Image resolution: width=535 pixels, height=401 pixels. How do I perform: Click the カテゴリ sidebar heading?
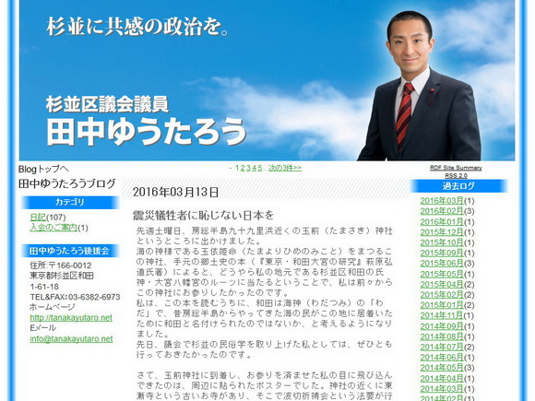point(70,202)
